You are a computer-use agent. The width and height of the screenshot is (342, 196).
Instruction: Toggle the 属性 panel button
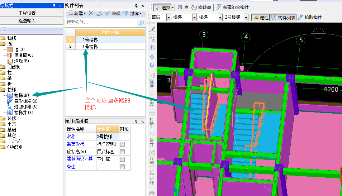[261, 18]
